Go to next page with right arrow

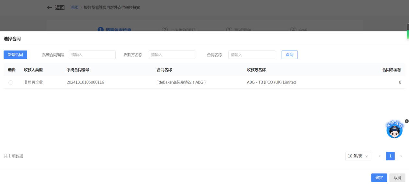[401, 156]
